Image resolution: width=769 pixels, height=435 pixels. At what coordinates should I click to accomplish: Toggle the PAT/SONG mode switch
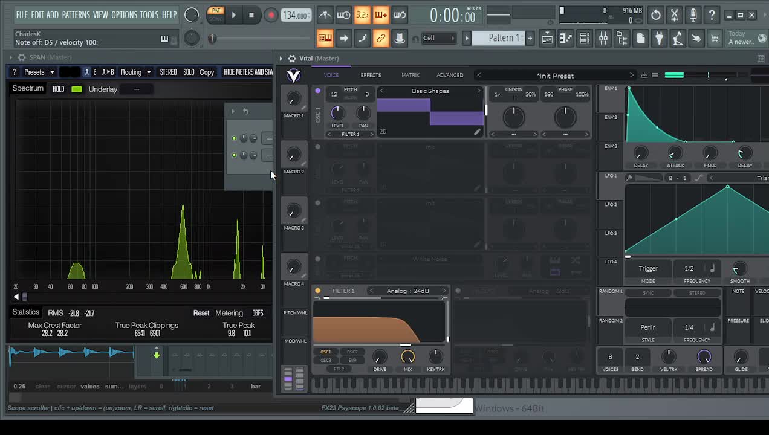click(x=215, y=14)
